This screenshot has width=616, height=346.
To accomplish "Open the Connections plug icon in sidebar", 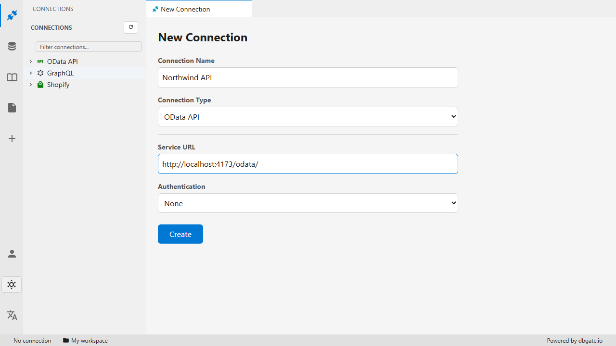I will click(12, 15).
